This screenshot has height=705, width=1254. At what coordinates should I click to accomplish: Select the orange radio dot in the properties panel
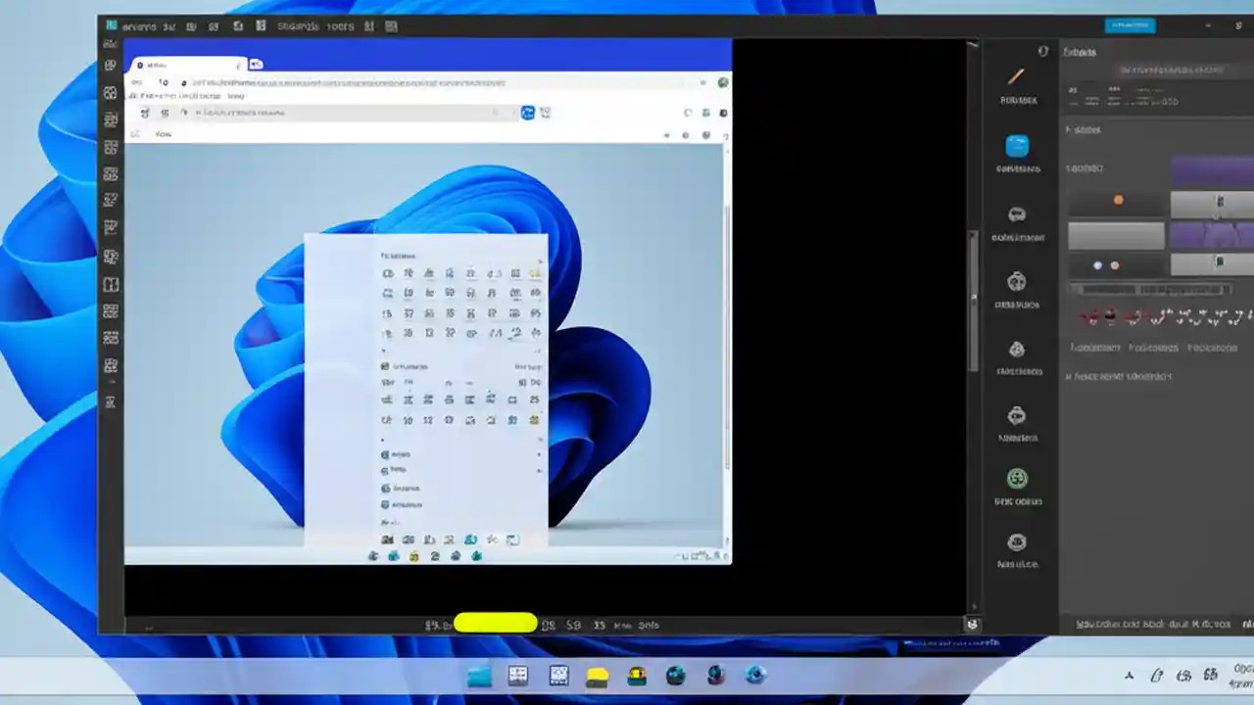click(1119, 200)
